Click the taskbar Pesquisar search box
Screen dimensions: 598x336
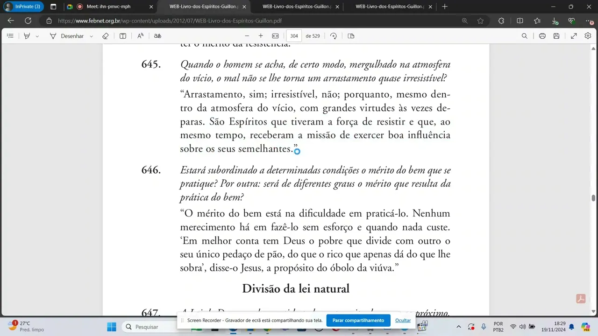coord(149,327)
